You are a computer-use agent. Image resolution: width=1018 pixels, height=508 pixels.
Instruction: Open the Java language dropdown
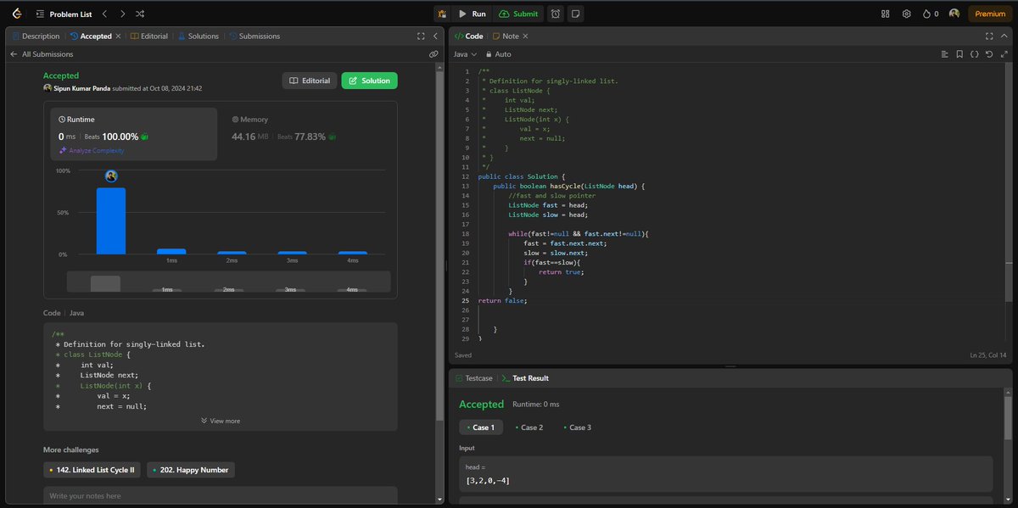coord(466,53)
